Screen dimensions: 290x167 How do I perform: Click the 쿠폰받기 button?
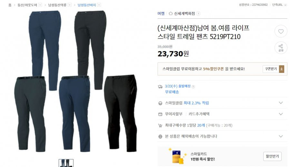(271, 69)
